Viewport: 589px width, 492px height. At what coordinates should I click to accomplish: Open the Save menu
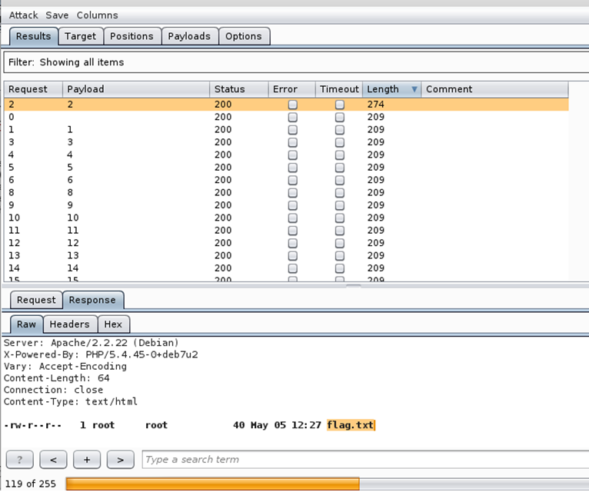point(57,15)
